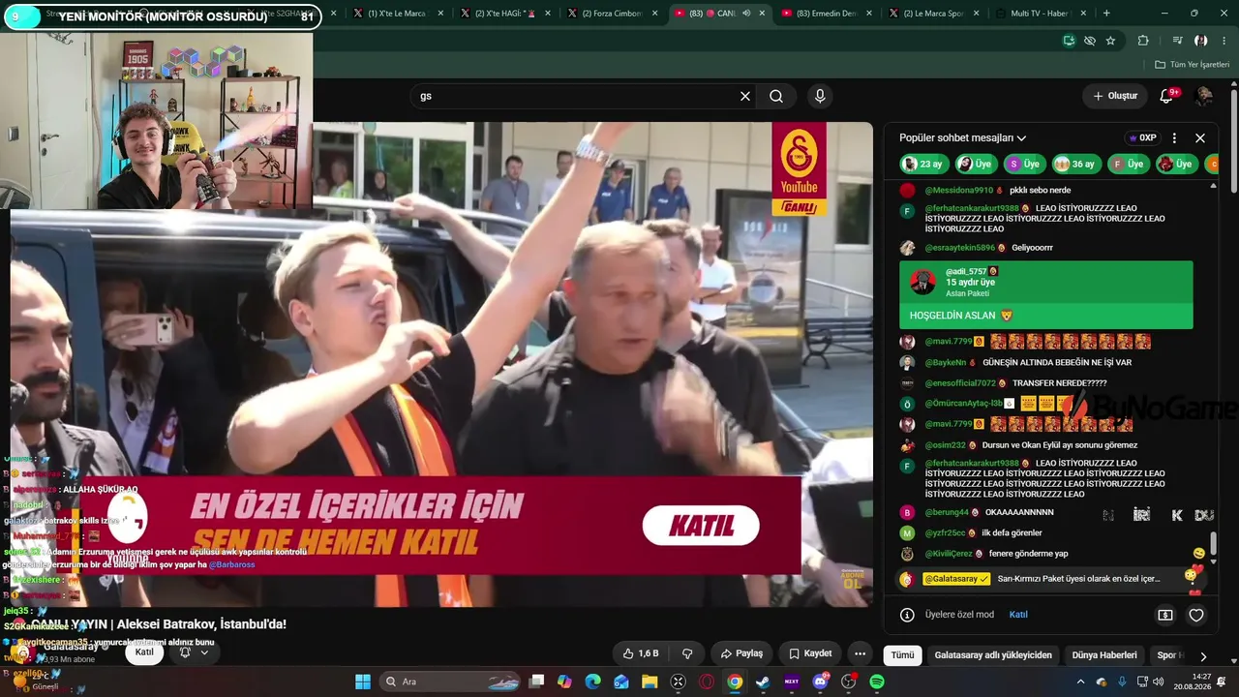Screen dimensions: 1239x697
Task: Click the Katıl link in members-only chat
Action: tap(1018, 615)
